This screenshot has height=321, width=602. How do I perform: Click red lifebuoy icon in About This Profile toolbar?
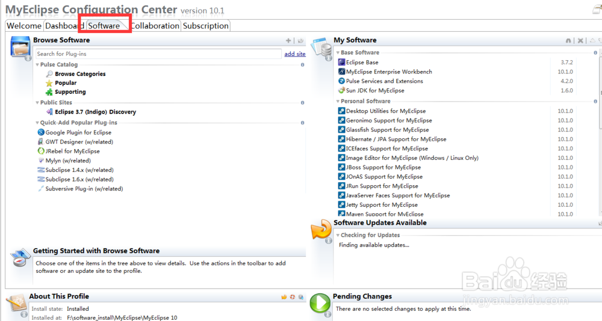[293, 297]
